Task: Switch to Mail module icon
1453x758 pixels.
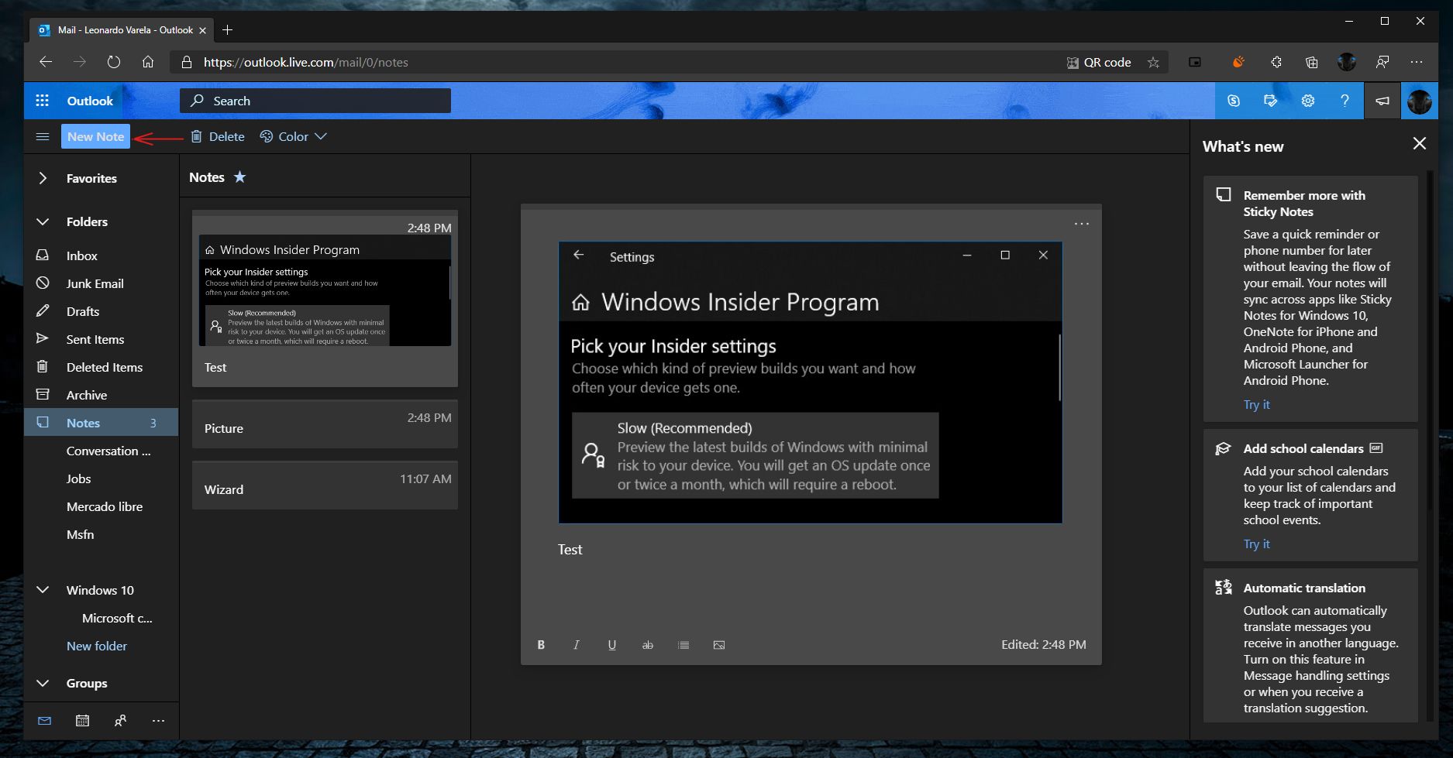Action: [45, 721]
